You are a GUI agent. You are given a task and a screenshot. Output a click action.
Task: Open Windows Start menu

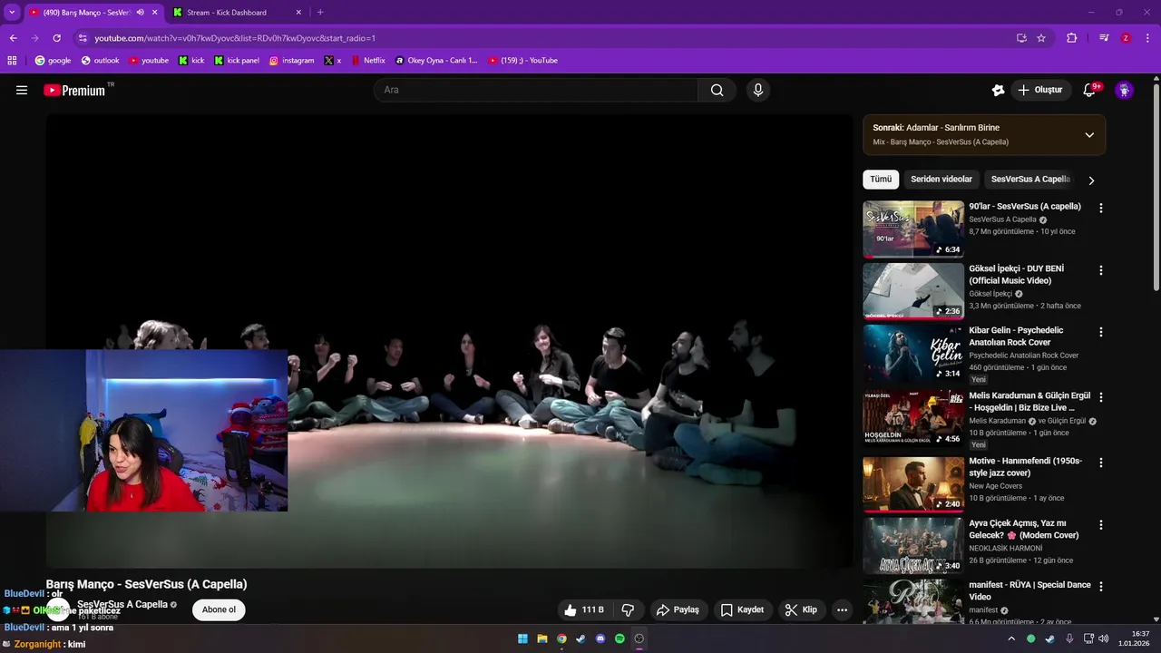pyautogui.click(x=522, y=638)
